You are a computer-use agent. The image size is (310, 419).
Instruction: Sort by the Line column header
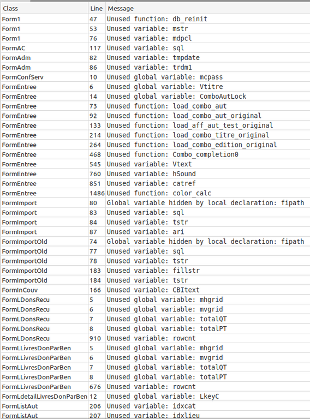coord(97,9)
